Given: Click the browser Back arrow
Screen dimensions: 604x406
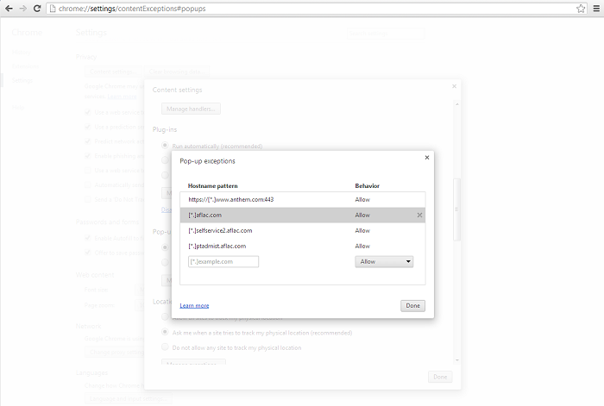Looking at the screenshot, I should click(x=9, y=8).
